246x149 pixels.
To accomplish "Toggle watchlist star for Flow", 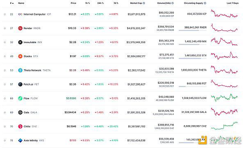I will coord(5,99).
